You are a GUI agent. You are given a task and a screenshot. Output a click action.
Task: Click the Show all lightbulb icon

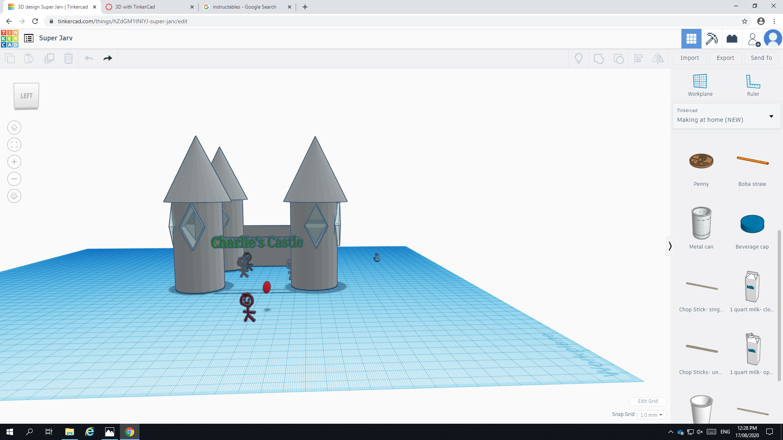coord(579,58)
